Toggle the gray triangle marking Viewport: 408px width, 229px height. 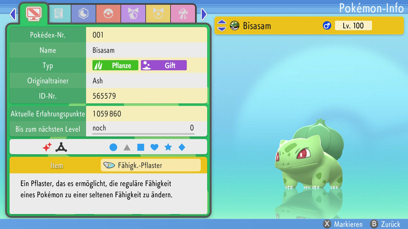127,147
